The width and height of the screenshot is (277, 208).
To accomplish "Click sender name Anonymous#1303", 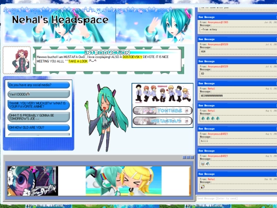I will 218,22.
